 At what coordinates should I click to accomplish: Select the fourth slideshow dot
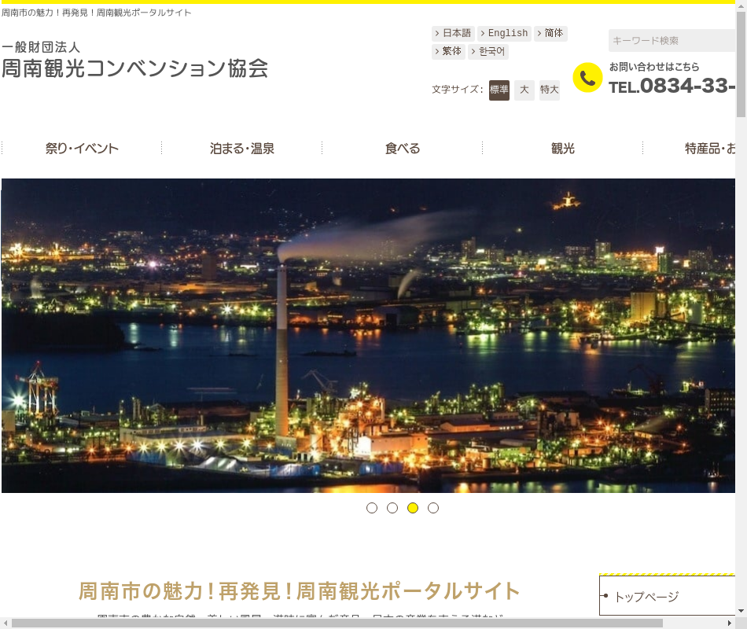[x=433, y=508]
